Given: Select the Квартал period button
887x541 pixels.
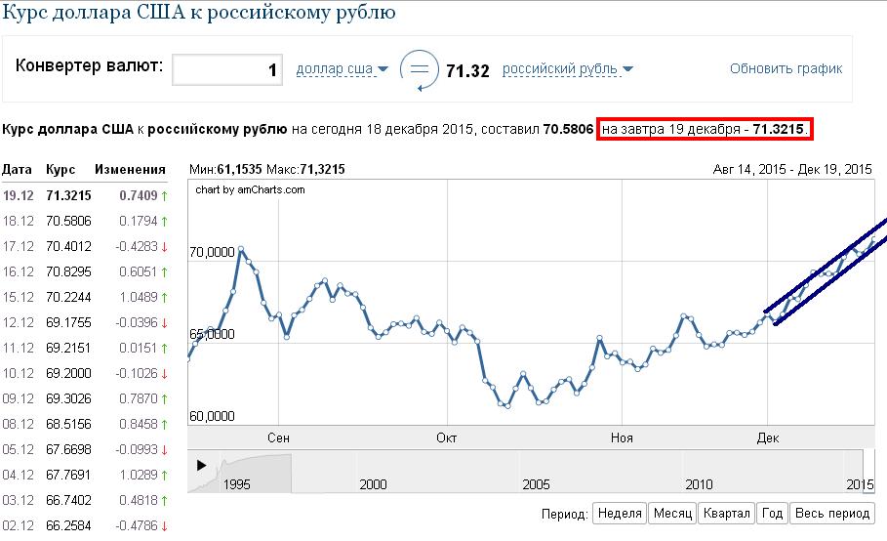Looking at the screenshot, I should pos(726,514).
